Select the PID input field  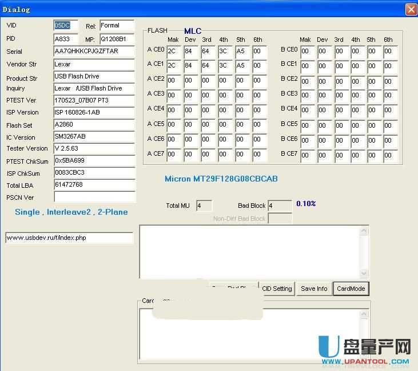65,39
